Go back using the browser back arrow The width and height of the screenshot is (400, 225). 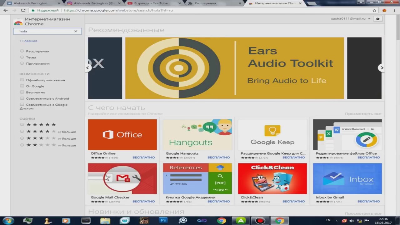pos(5,10)
